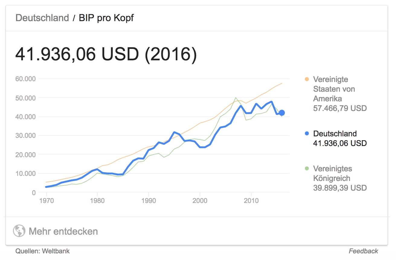Click the 41.936,06 USD (2016) headline value
The image size is (396, 260).
(x=106, y=54)
